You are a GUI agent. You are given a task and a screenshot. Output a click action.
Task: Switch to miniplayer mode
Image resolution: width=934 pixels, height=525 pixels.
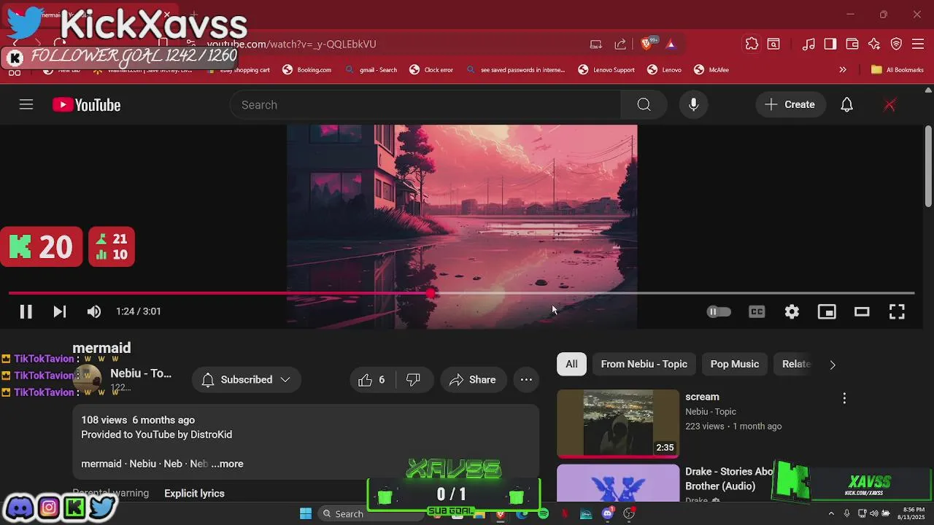[x=827, y=312]
